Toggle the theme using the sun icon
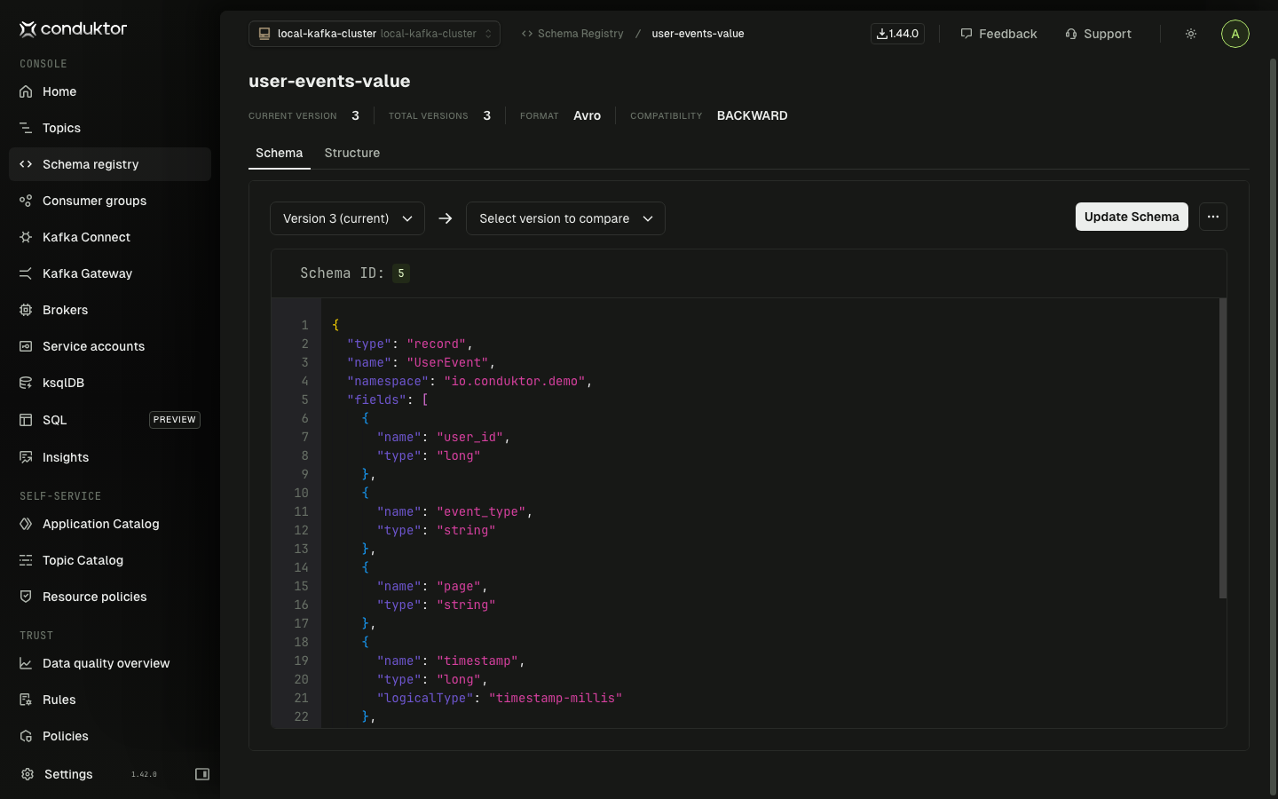 pyautogui.click(x=1190, y=33)
